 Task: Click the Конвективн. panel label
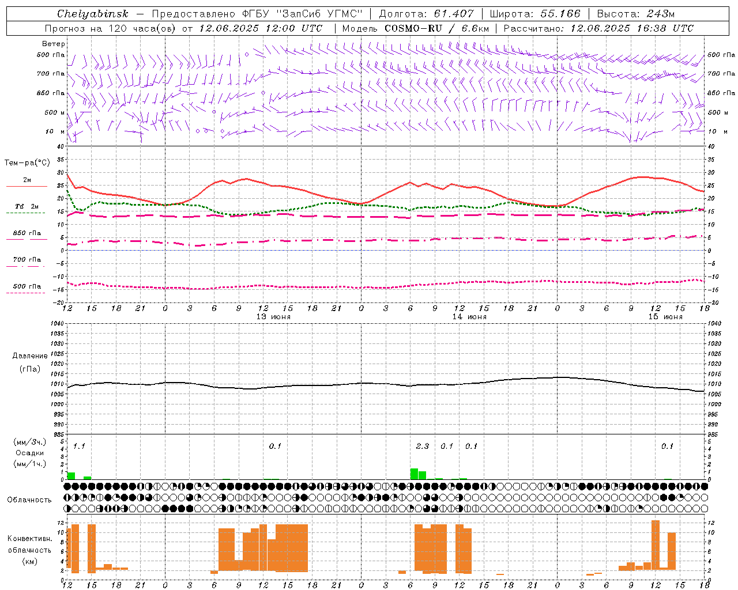(x=30, y=539)
